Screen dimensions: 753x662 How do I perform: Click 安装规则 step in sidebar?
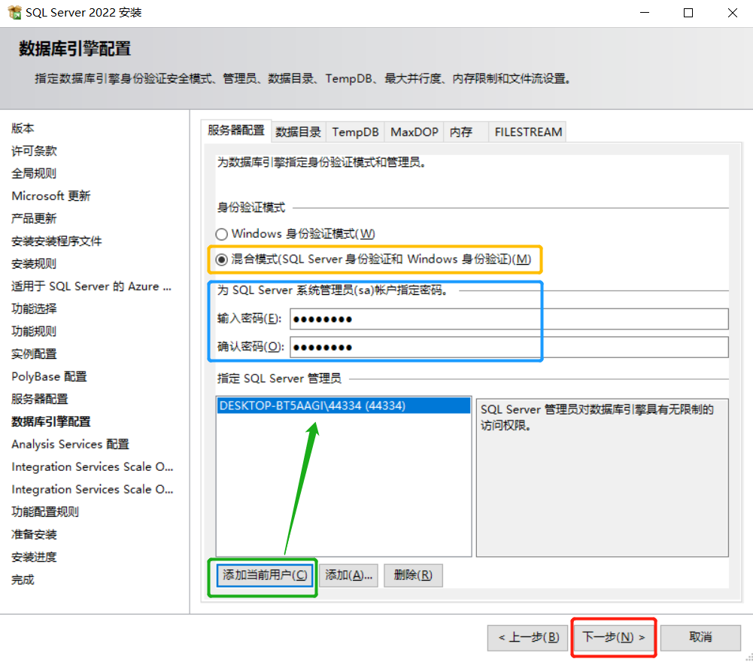34,264
